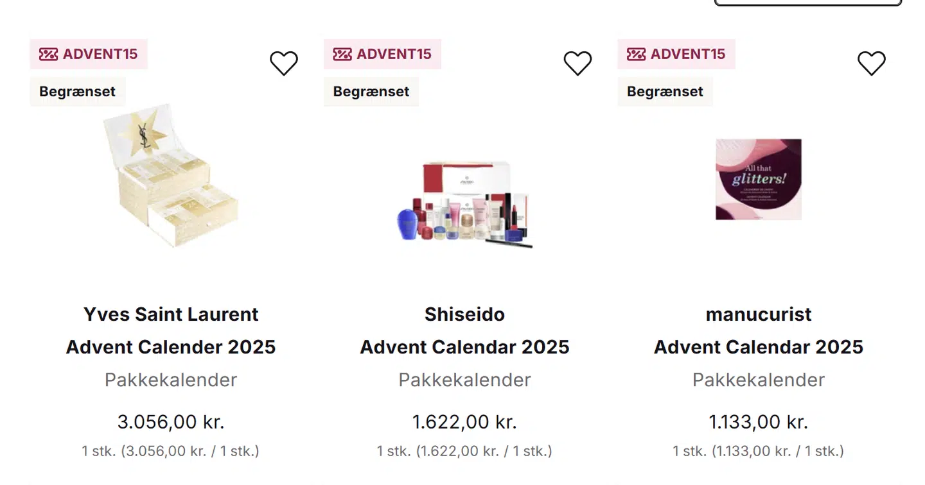Open 'Advent Calendar 2025' title under manucurist
This screenshot has width=925, height=485.
coord(759,347)
